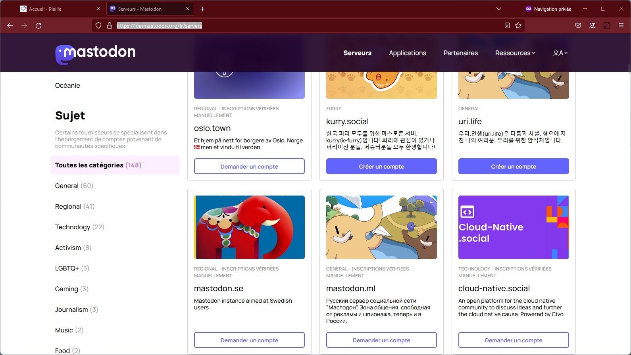Open a new browser tab
This screenshot has height=355, width=631.
[x=202, y=9]
